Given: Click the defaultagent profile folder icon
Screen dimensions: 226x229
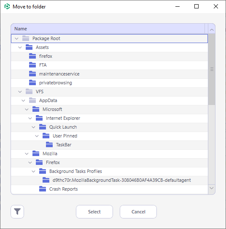Looking at the screenshot, I should pos(46,180).
